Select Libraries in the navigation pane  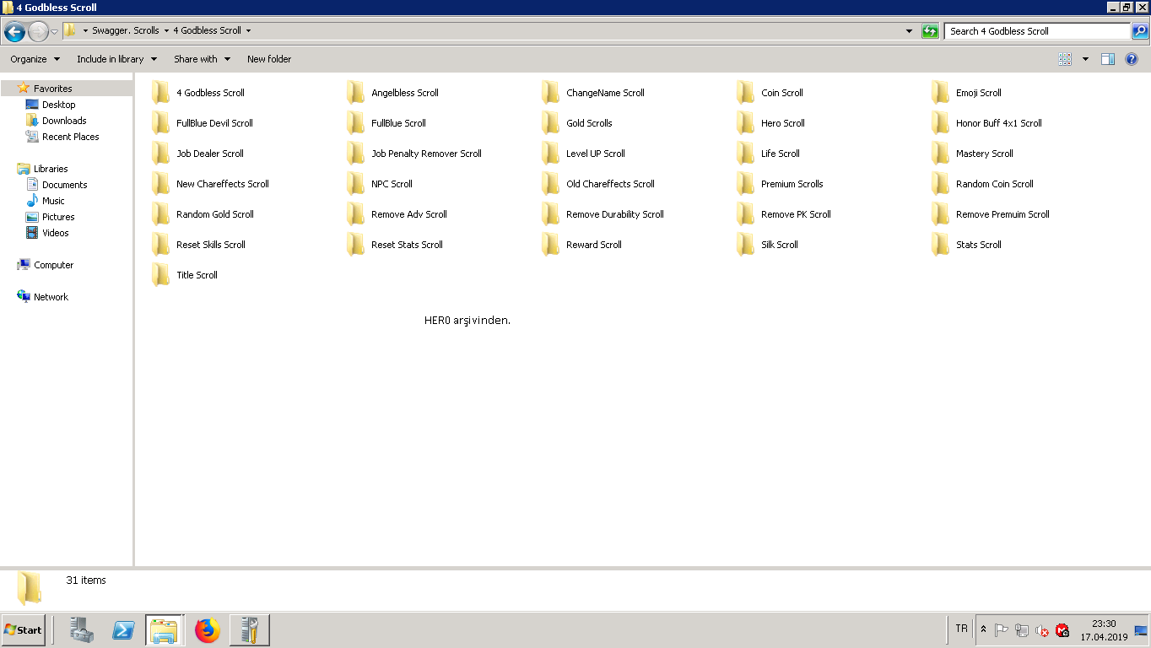click(x=51, y=169)
